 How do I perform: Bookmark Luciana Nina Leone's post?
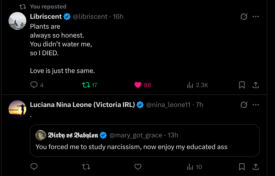242,166
